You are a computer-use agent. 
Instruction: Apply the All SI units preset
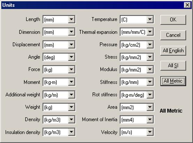tap(173, 65)
